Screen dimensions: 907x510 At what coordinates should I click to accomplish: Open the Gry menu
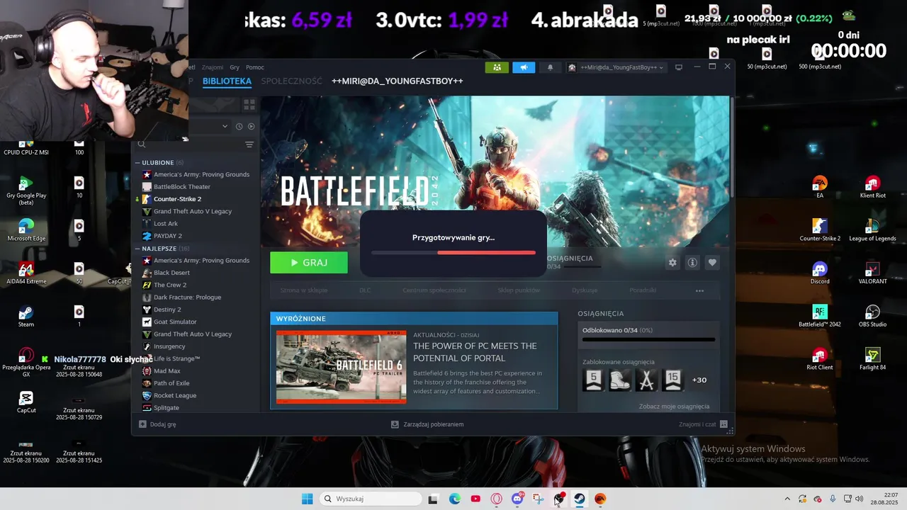coord(235,67)
